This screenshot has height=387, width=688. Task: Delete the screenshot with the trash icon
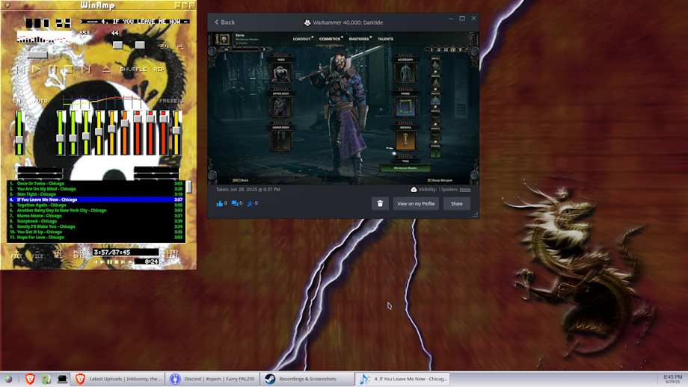(380, 203)
